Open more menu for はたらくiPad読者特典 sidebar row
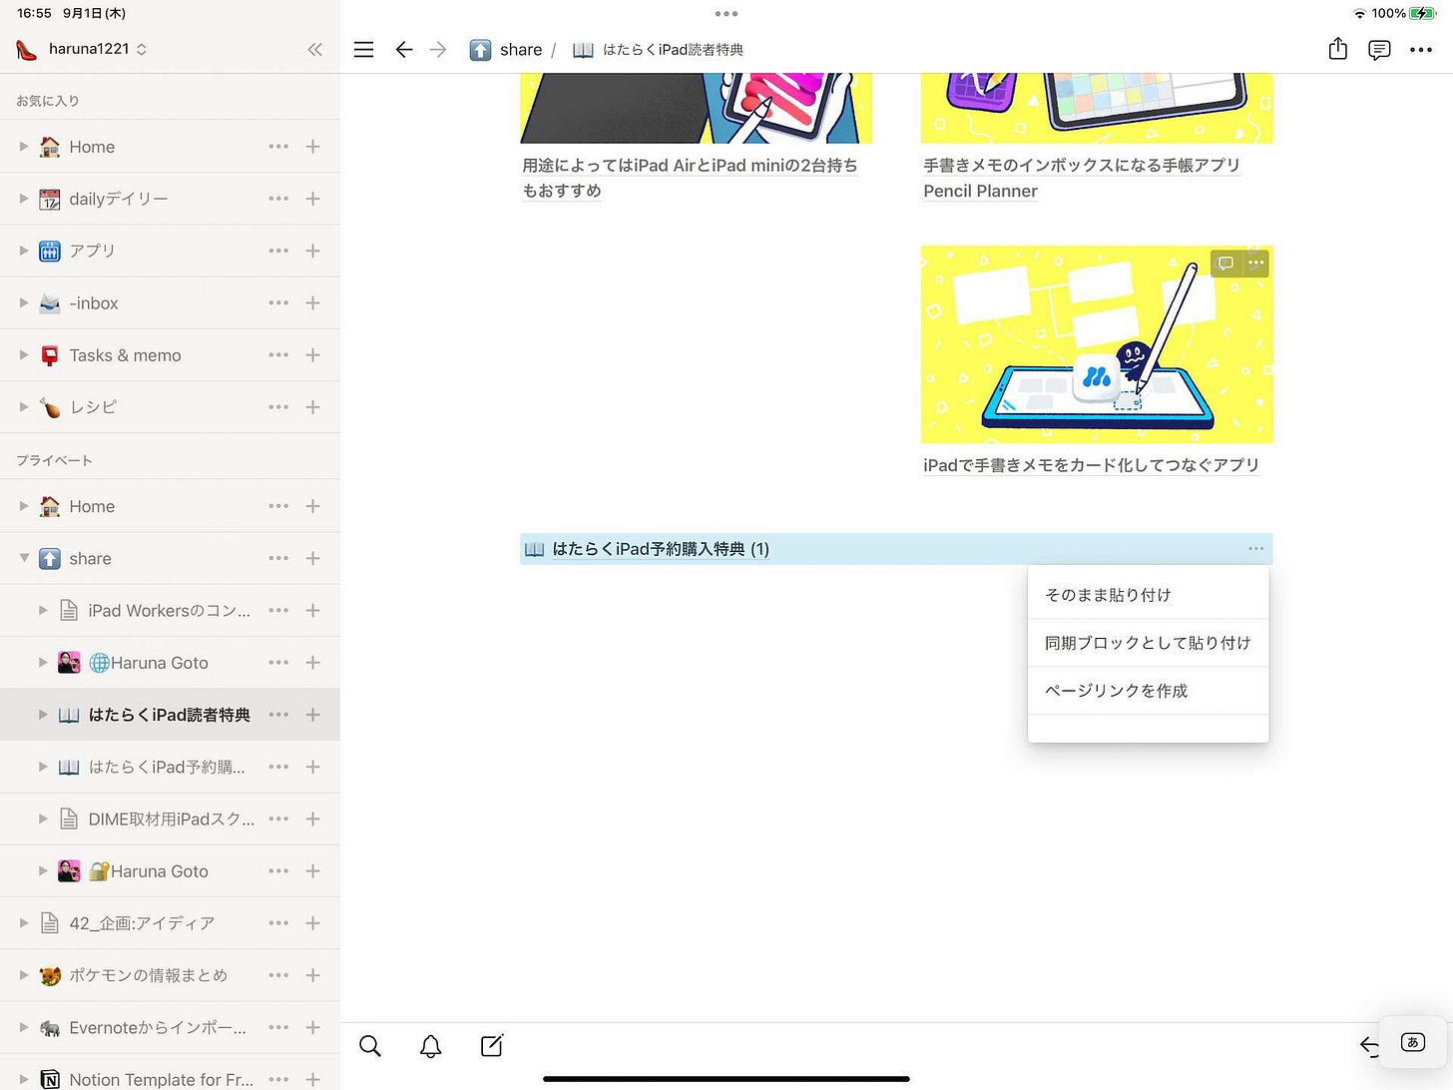Viewport: 1453px width, 1090px height. point(278,715)
